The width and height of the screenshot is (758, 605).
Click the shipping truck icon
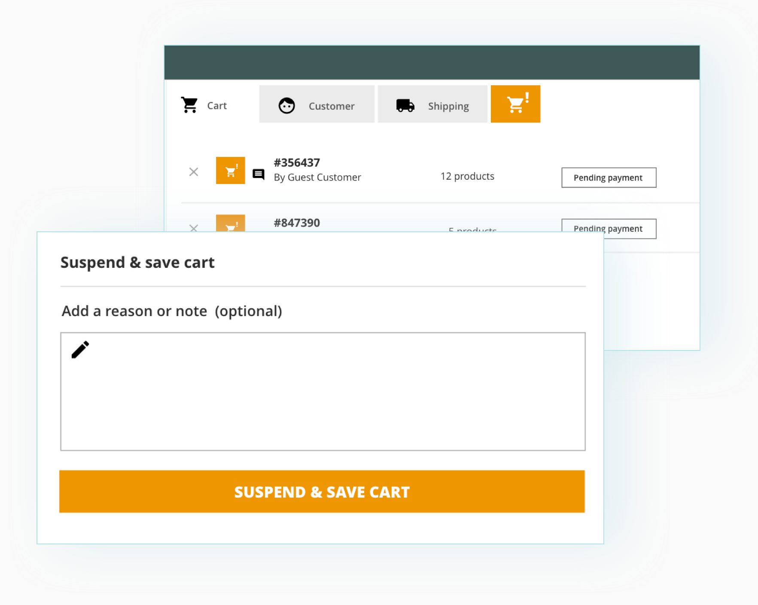tap(405, 105)
